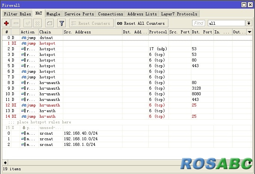Image resolution: width=255 pixels, height=174 pixels.
Task: Sort by the Chain column header
Action: point(51,32)
